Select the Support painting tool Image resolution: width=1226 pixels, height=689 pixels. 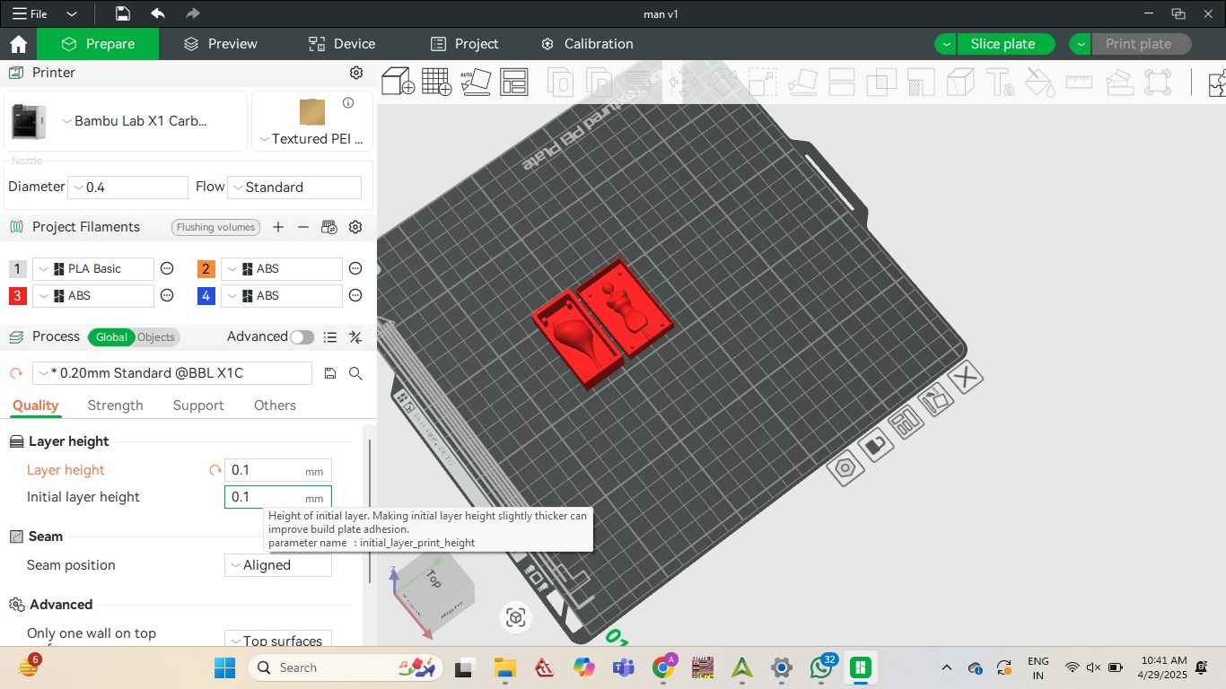[920, 83]
